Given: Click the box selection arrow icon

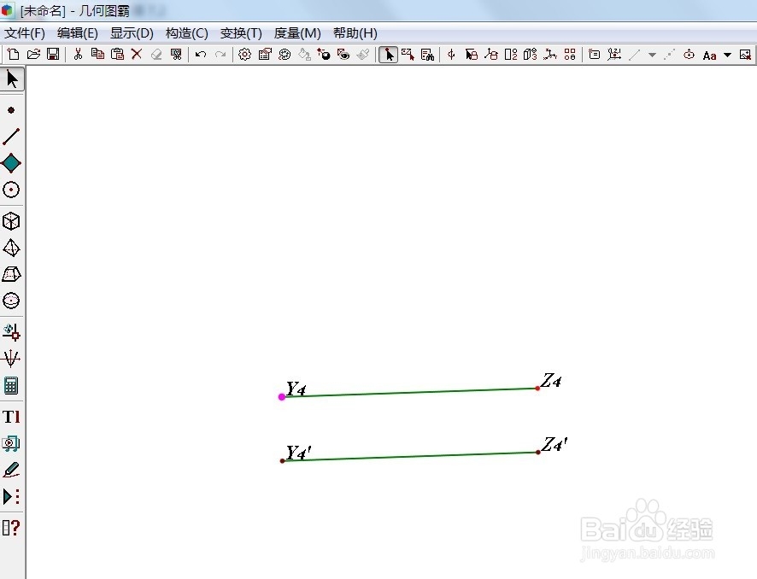Looking at the screenshot, I should (x=408, y=55).
